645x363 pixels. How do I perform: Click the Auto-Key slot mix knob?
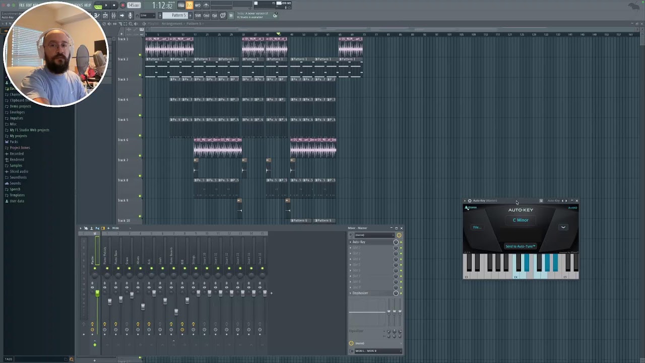396,242
